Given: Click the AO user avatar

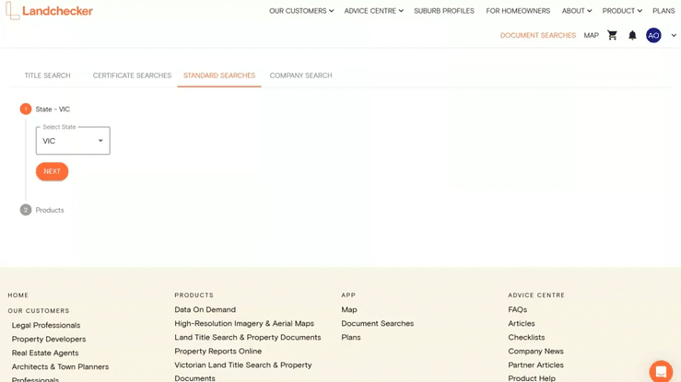Looking at the screenshot, I should pyautogui.click(x=653, y=36).
